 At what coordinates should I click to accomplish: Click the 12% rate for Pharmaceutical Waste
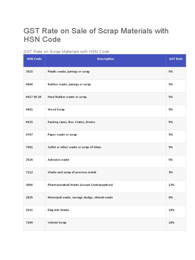coord(171,185)
